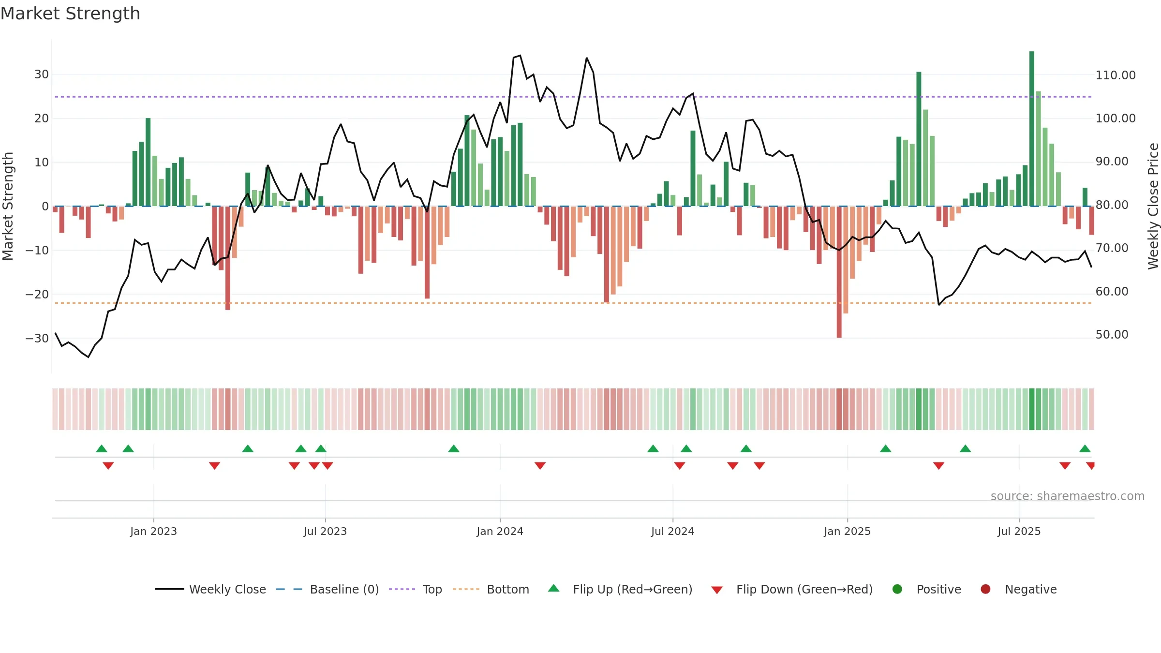The image size is (1161, 653).
Task: Click the −30 strength tick label
Action: pyautogui.click(x=37, y=338)
